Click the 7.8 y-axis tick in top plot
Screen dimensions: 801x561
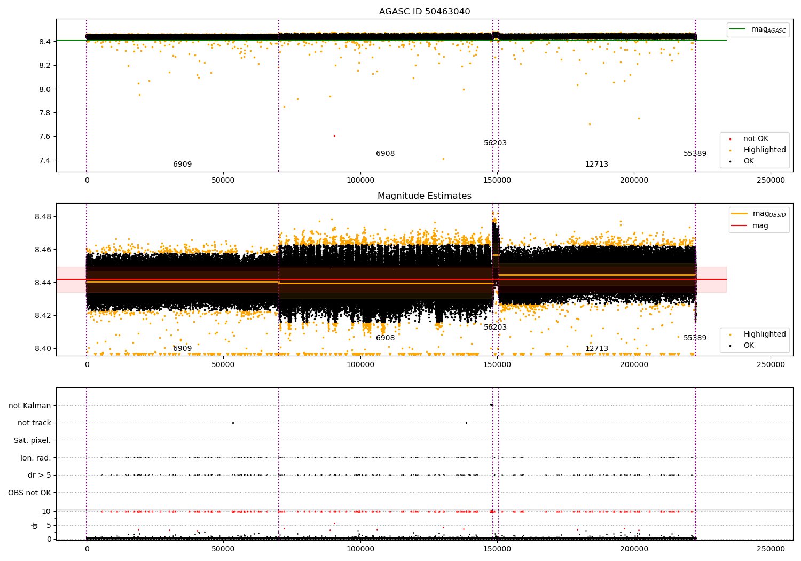(x=45, y=113)
